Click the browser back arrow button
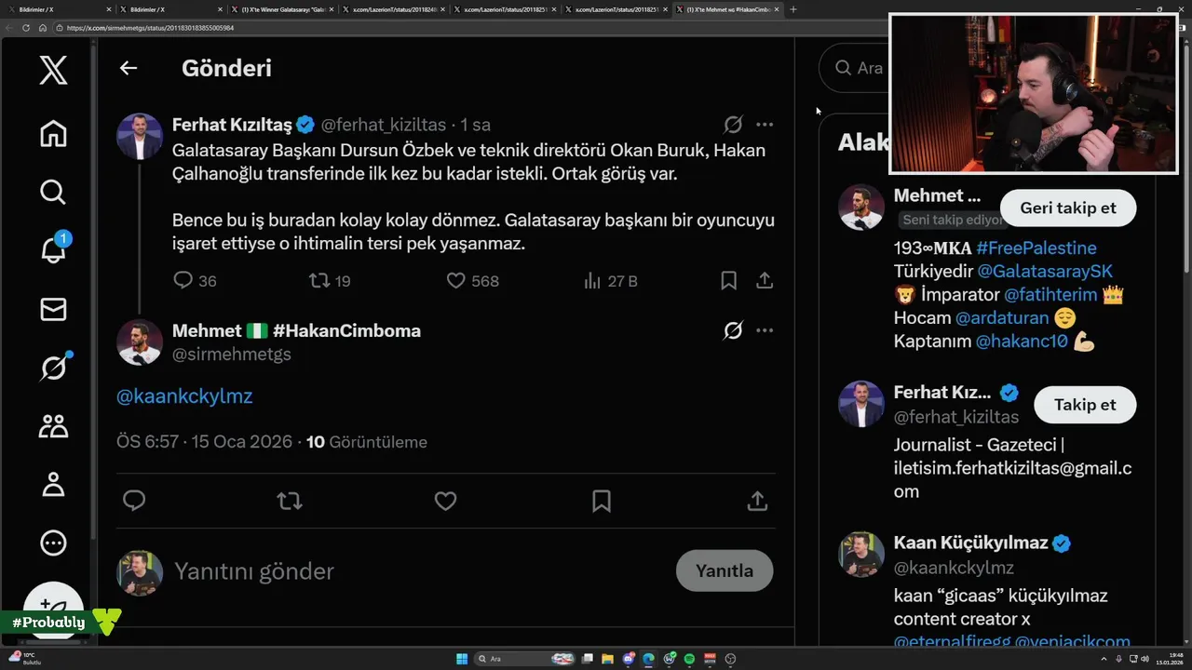1192x670 pixels. click(x=9, y=28)
